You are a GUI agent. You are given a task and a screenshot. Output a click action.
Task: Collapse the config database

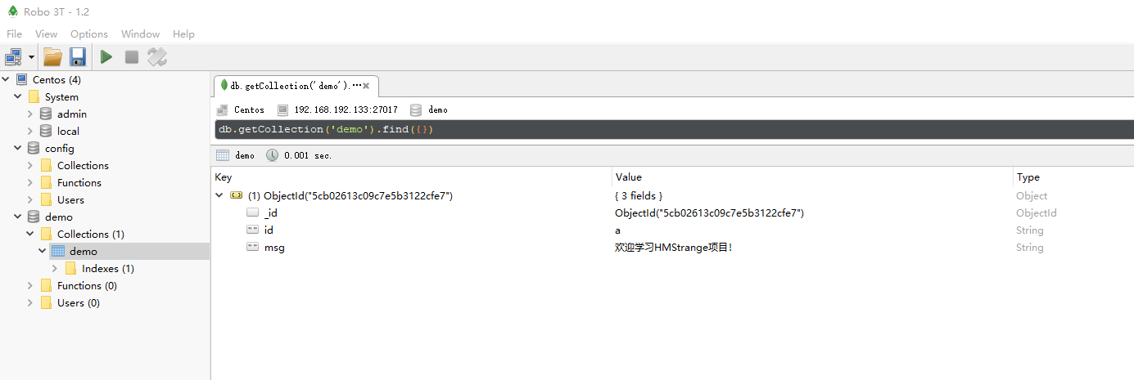pos(18,148)
